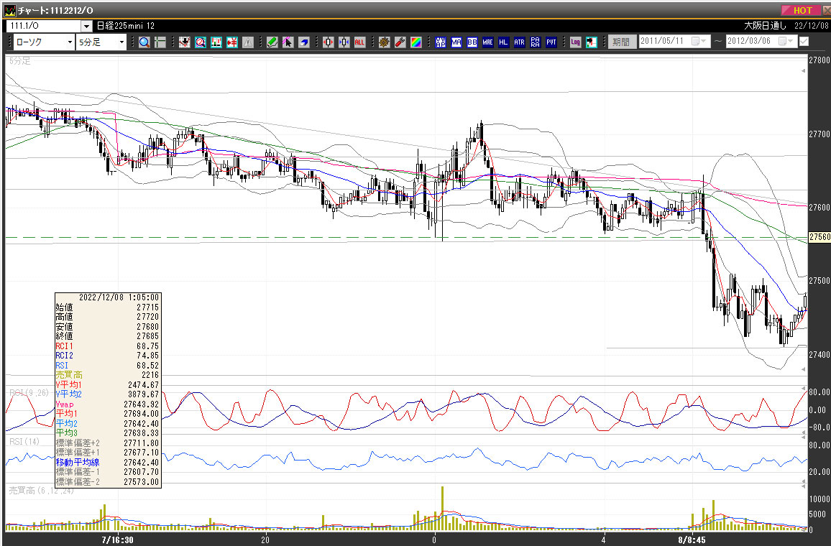The height and width of the screenshot is (546, 831).
Task: Open the 111.1/O symbol dropdown
Action: pyautogui.click(x=87, y=26)
